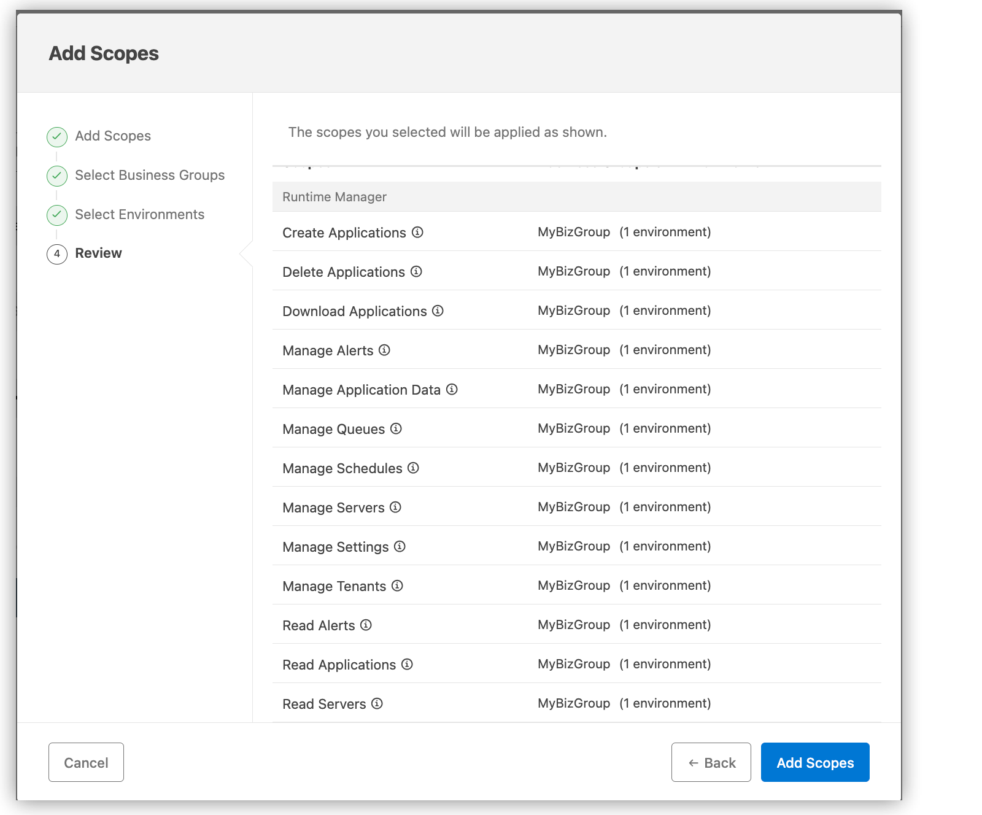Click MyBizGroup in the Manage Settings row
The height and width of the screenshot is (815, 982).
[574, 546]
